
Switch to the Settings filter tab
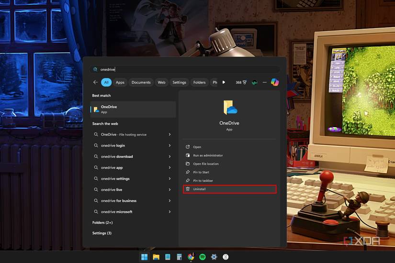pyautogui.click(x=179, y=82)
